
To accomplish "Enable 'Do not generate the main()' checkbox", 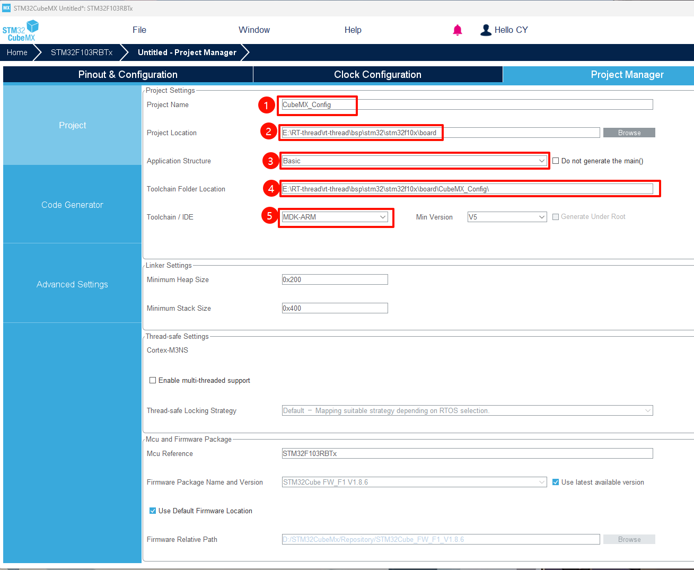I will pos(556,161).
